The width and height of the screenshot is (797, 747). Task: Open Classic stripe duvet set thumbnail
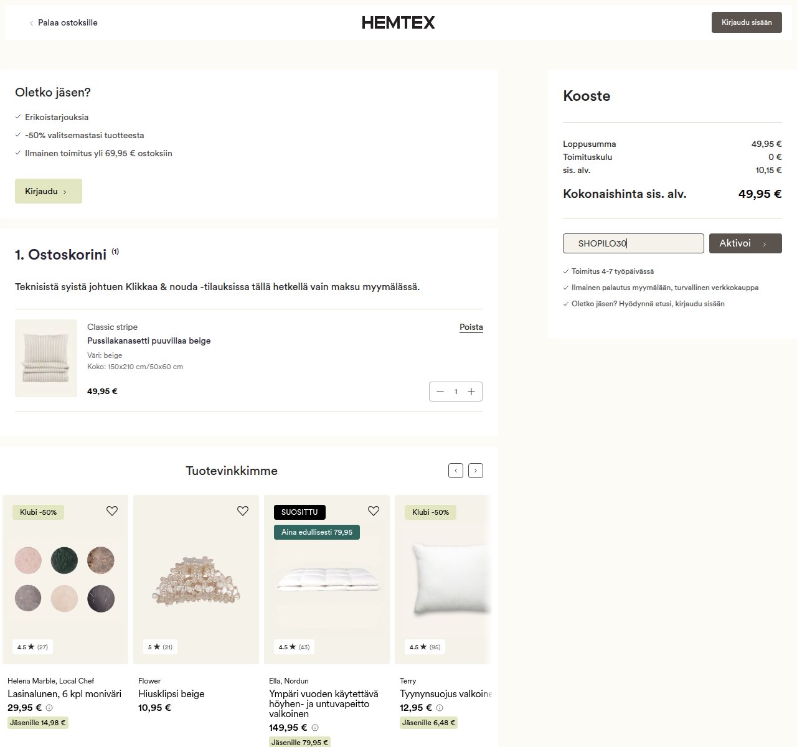click(46, 358)
